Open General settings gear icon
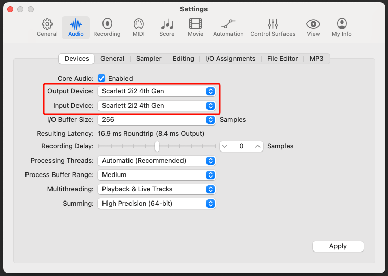Screen dimensions: 388x276 point(47,24)
